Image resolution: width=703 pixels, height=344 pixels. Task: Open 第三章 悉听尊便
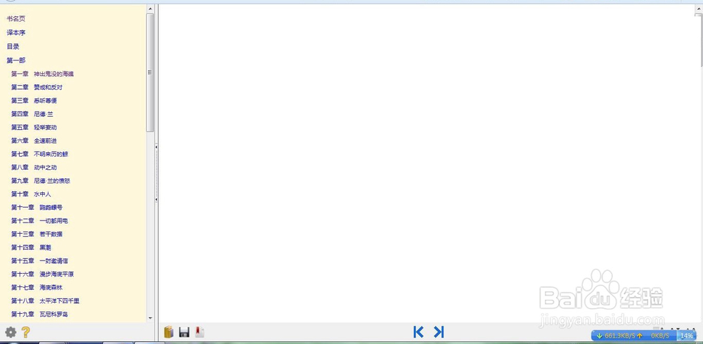coord(34,101)
